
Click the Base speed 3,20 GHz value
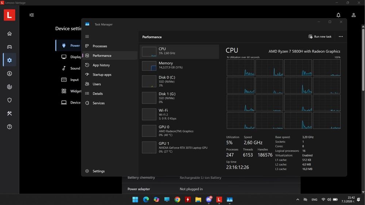point(308,137)
